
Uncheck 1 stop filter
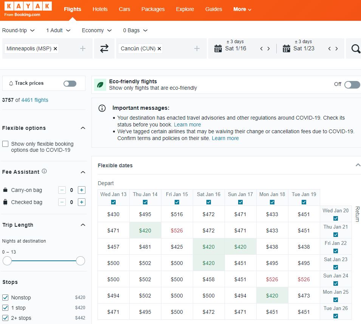click(5, 308)
